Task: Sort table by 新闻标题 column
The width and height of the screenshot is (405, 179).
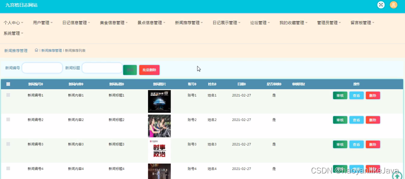Action: coord(116,84)
